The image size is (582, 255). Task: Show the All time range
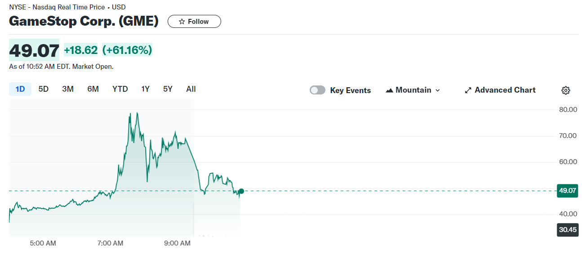[x=191, y=89]
